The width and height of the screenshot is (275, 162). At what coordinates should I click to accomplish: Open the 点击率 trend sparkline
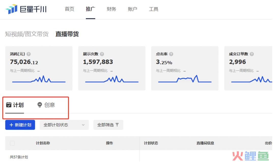tap(185, 79)
